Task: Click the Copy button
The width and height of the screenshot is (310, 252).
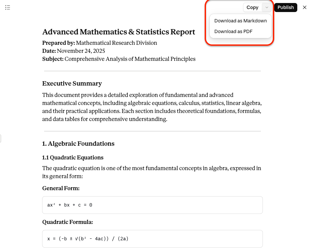Action: [252, 7]
